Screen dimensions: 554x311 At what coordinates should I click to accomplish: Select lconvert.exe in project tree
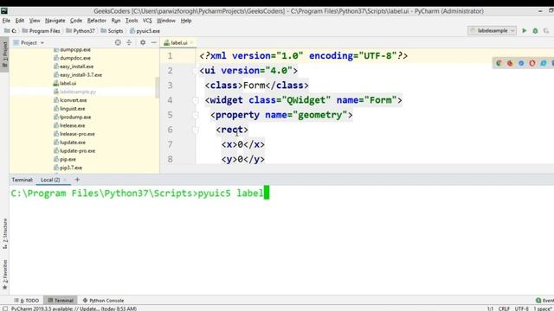tap(70, 100)
